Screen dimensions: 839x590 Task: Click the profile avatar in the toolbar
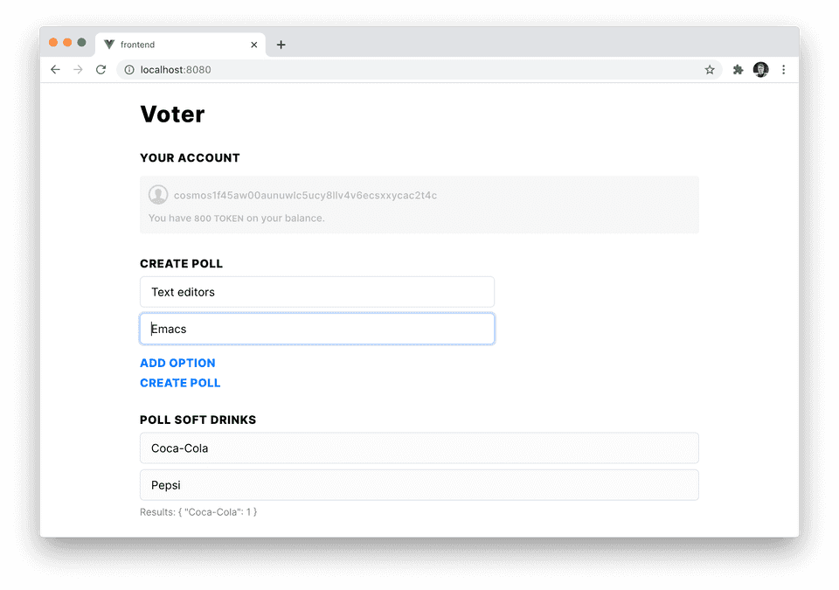click(x=760, y=69)
